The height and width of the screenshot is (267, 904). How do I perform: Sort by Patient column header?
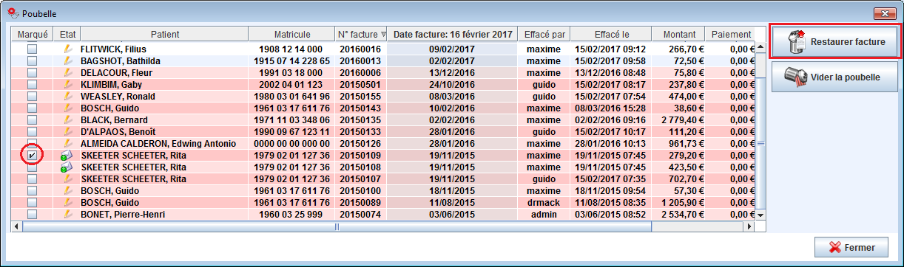pos(164,34)
